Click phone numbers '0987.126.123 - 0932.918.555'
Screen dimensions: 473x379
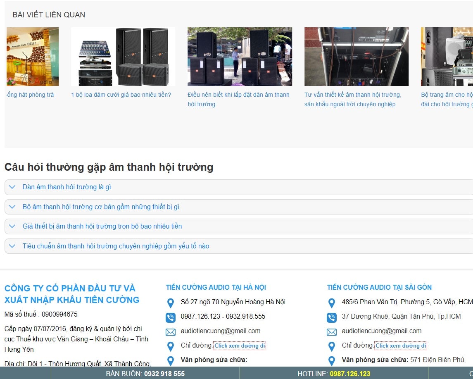tap(223, 317)
